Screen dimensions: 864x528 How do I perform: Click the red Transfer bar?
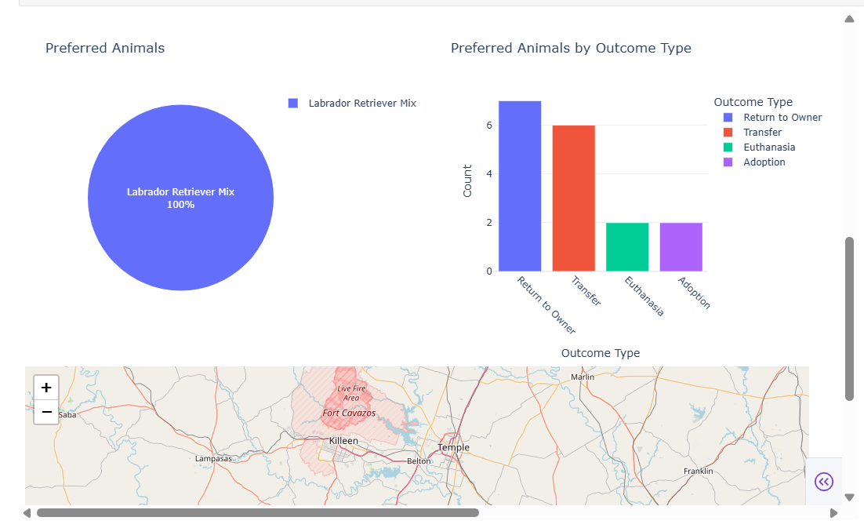click(x=574, y=198)
